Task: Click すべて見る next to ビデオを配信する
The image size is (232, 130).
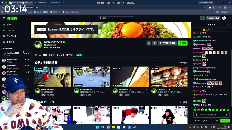Action: click(x=183, y=63)
